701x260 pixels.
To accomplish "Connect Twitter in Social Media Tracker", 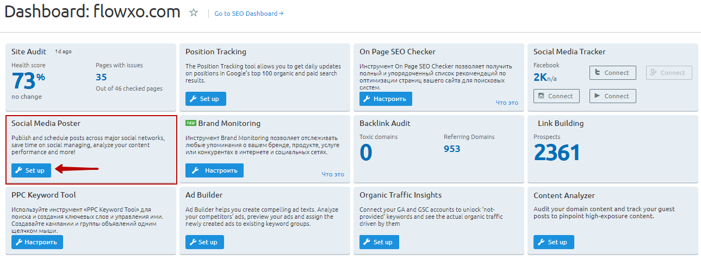I will (x=612, y=73).
